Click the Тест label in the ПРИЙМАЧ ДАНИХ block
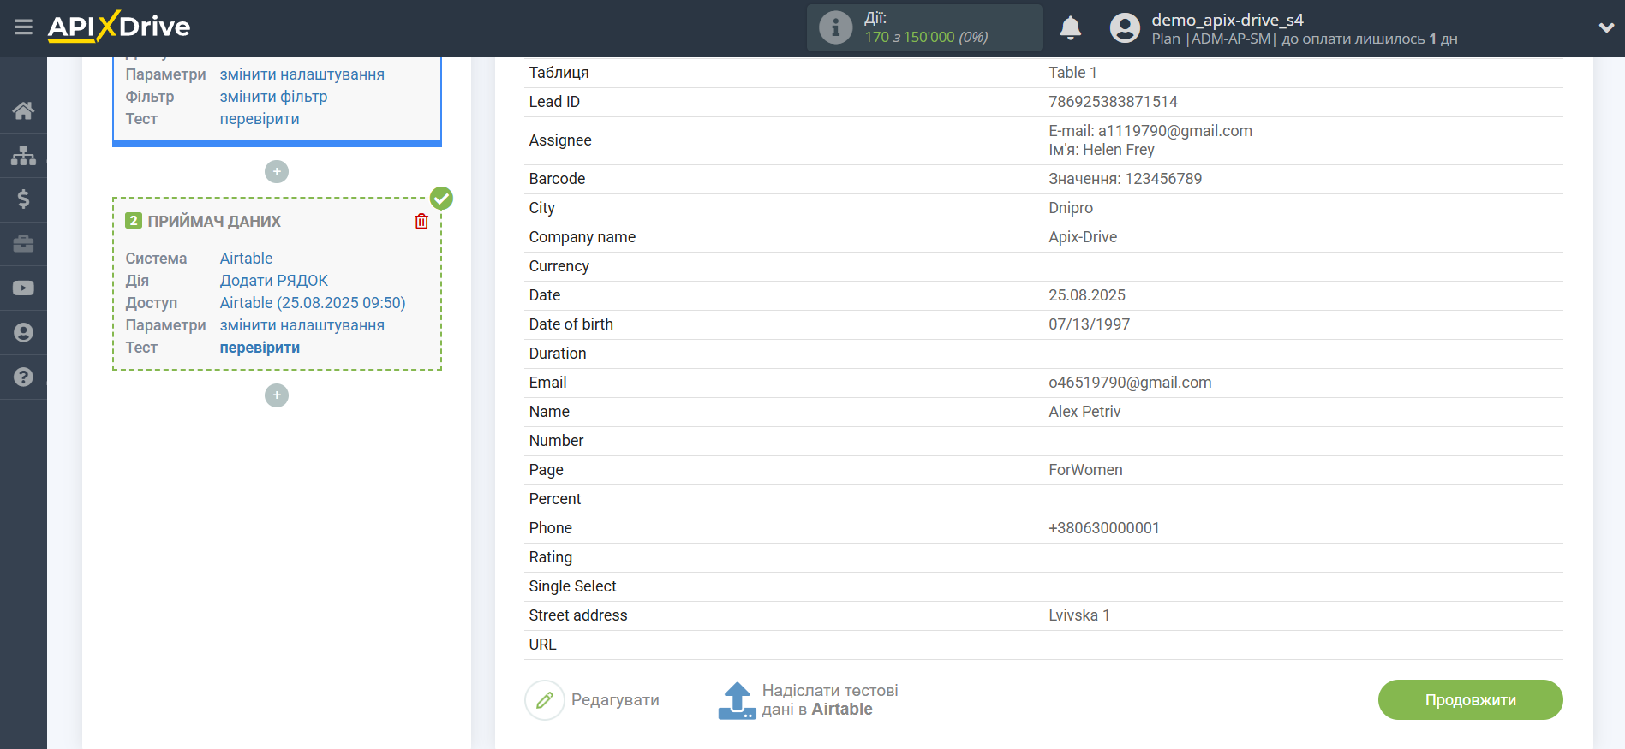 click(x=141, y=348)
